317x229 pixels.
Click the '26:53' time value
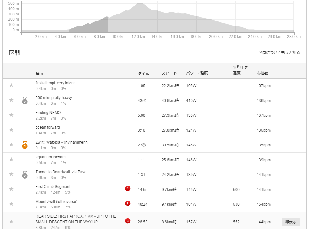click(x=142, y=222)
